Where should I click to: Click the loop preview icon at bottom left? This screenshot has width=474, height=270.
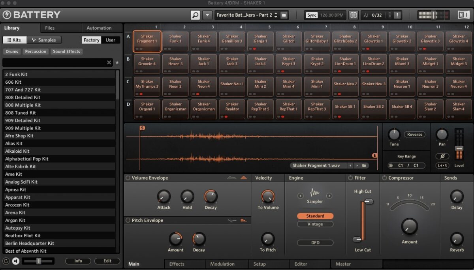tap(6, 261)
